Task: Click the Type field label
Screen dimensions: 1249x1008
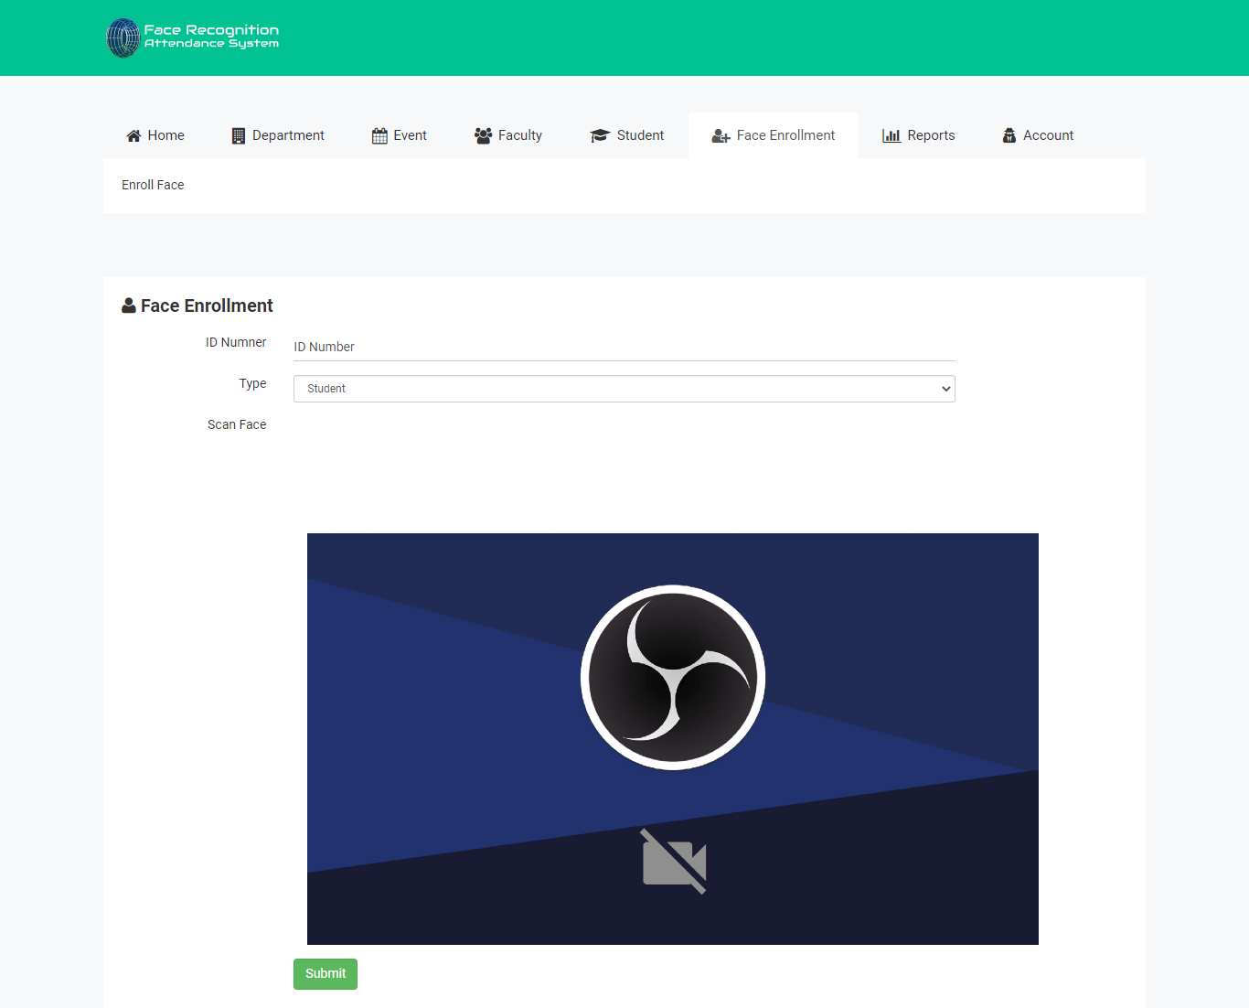Action: point(253,383)
